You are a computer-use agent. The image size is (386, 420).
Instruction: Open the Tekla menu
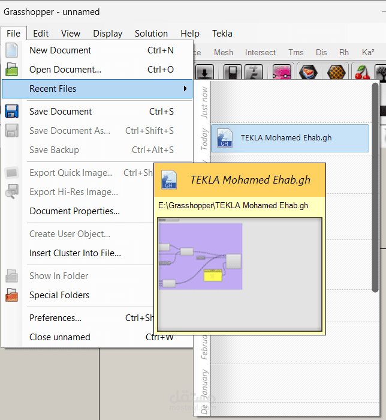(222, 34)
